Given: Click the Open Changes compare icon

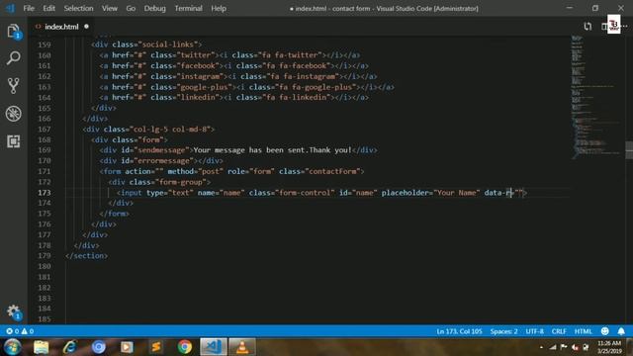Looking at the screenshot, I should 588,27.
